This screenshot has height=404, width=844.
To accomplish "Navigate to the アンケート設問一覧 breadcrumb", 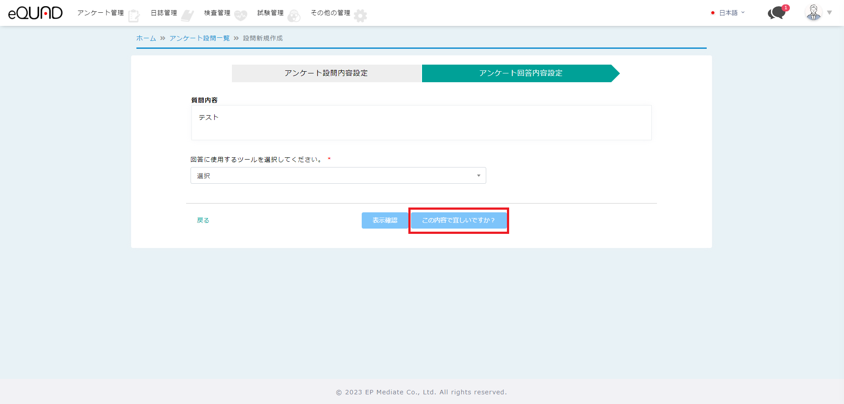I will [x=199, y=38].
